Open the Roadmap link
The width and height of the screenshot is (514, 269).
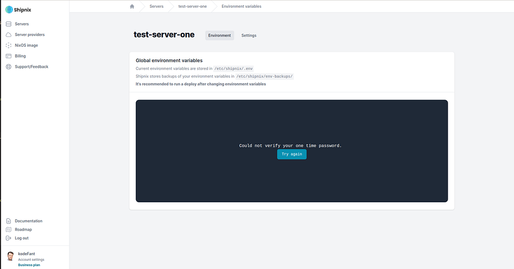point(23,229)
